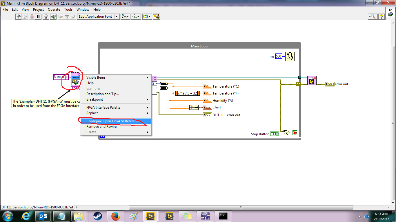This screenshot has height=222, width=396.
Task: Click the Step Into button
Action: pos(61,16)
